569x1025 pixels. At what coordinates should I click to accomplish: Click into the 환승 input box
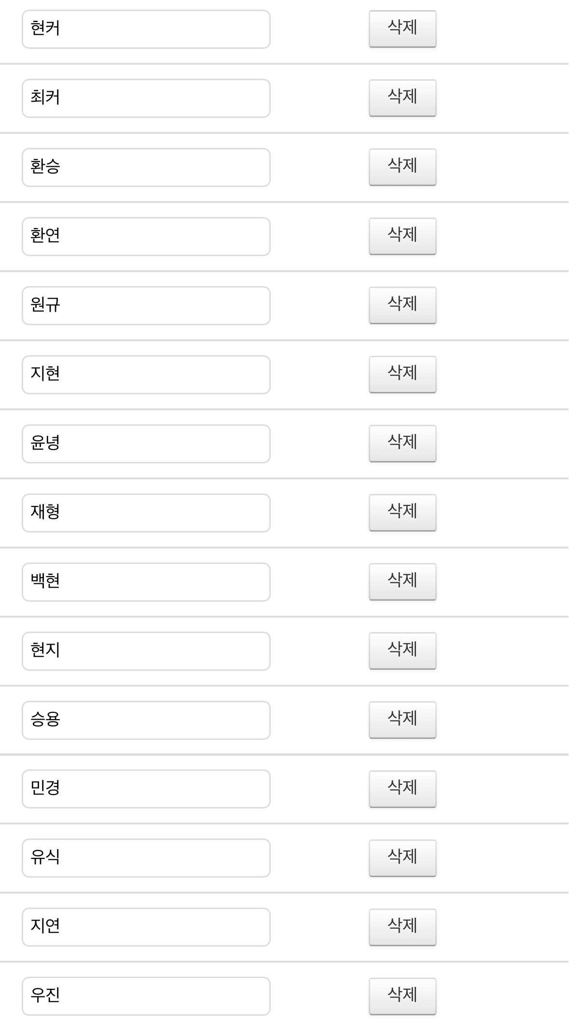146,167
